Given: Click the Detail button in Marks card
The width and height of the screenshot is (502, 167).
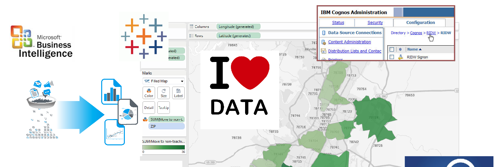Looking at the screenshot, I should [149, 108].
